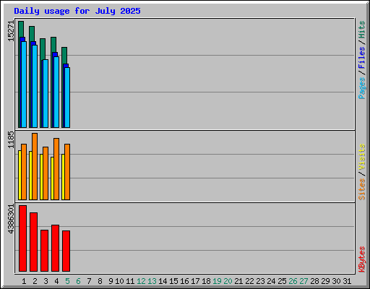Click day label 24 on the x-axis
Image resolution: width=370 pixels, height=289 pixels.
click(271, 281)
